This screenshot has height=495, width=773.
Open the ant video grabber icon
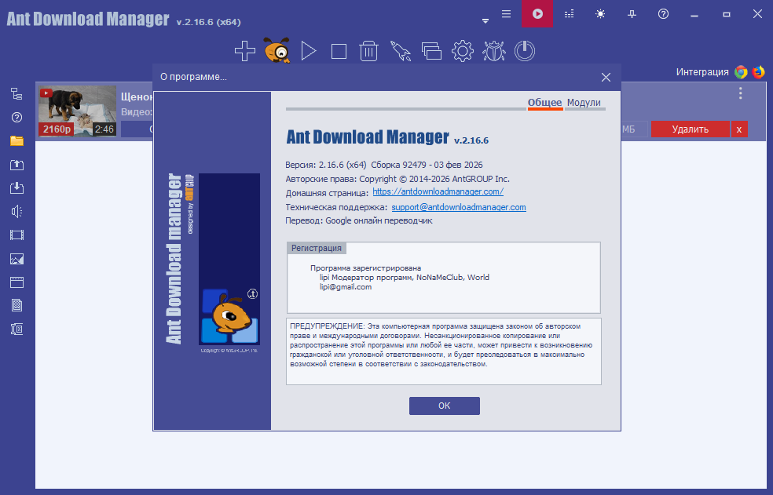tap(276, 52)
